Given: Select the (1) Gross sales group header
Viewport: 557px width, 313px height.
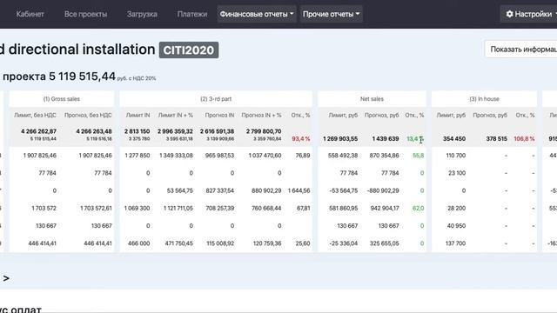Looking at the screenshot, I should click(x=62, y=99).
